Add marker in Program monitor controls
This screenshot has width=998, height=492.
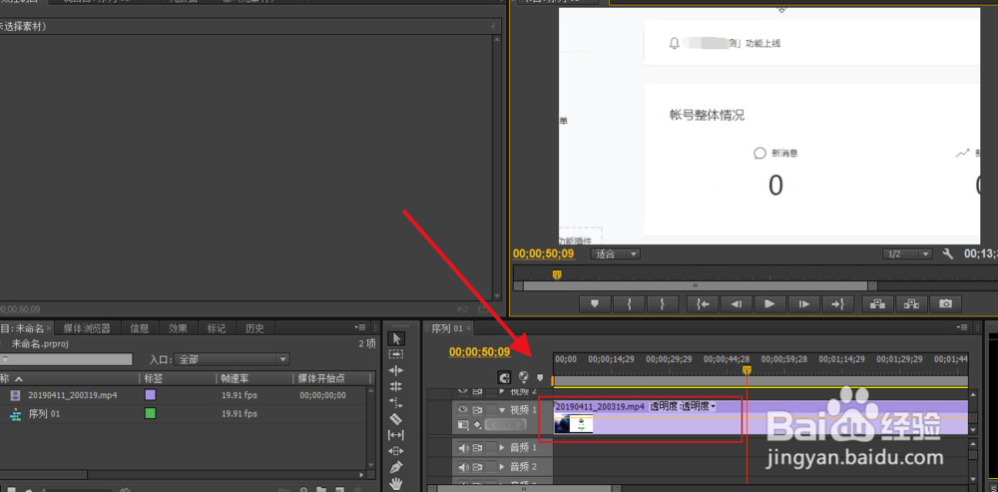[595, 304]
